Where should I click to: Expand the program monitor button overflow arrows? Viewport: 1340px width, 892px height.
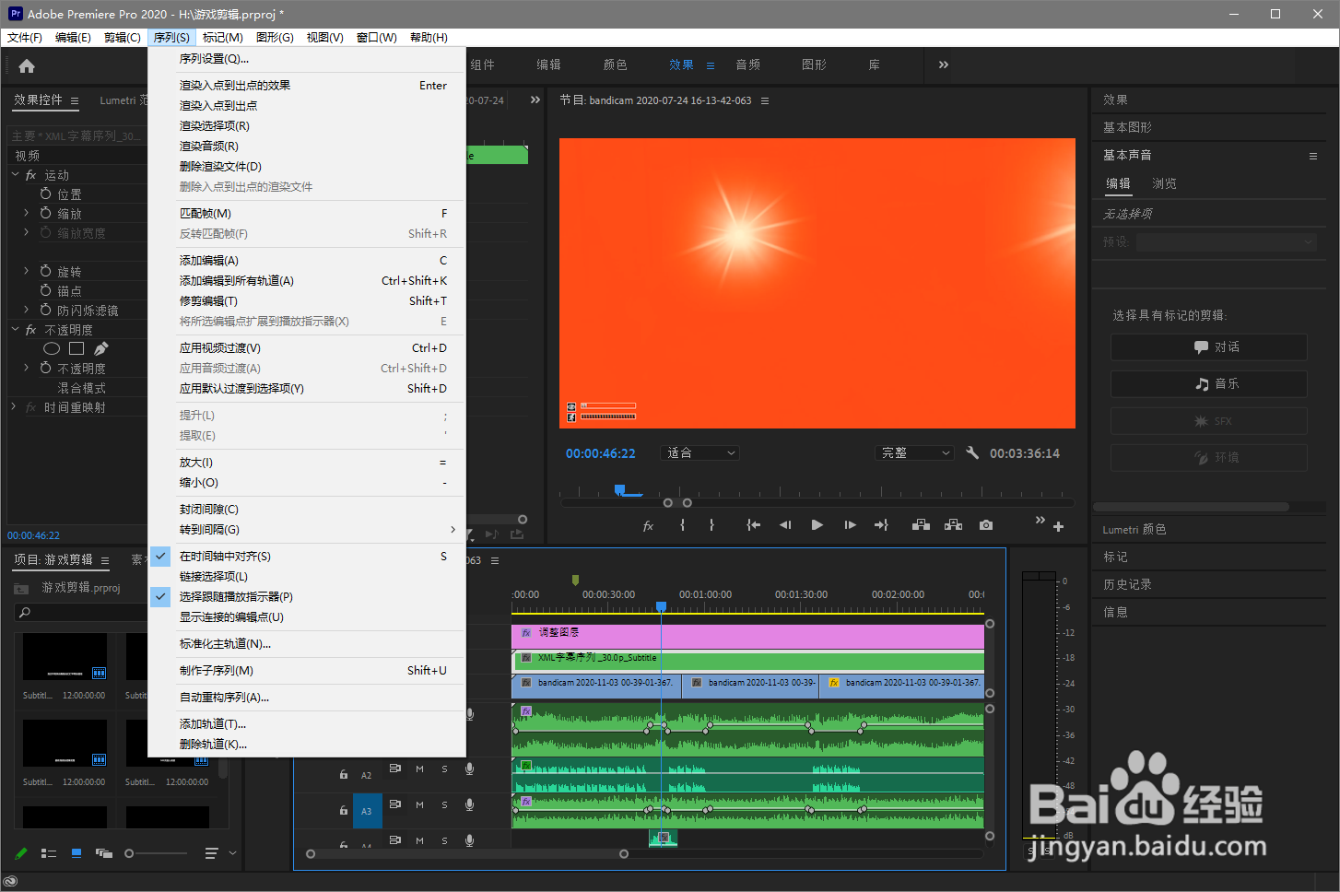tap(1040, 521)
